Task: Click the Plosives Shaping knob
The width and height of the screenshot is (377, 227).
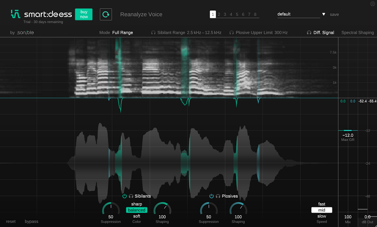Action: point(238,209)
